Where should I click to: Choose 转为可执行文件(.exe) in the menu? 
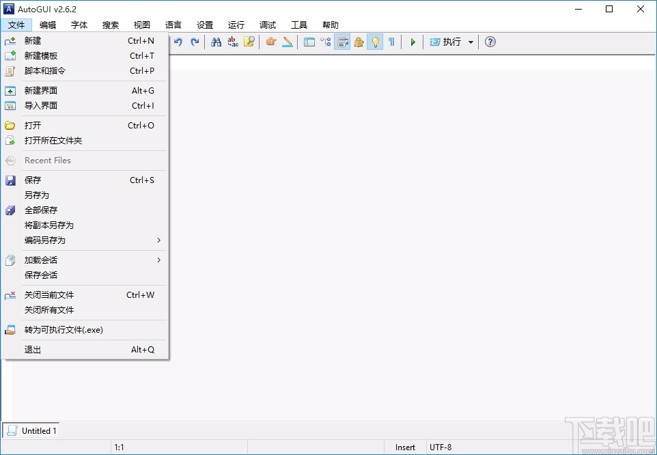point(64,330)
